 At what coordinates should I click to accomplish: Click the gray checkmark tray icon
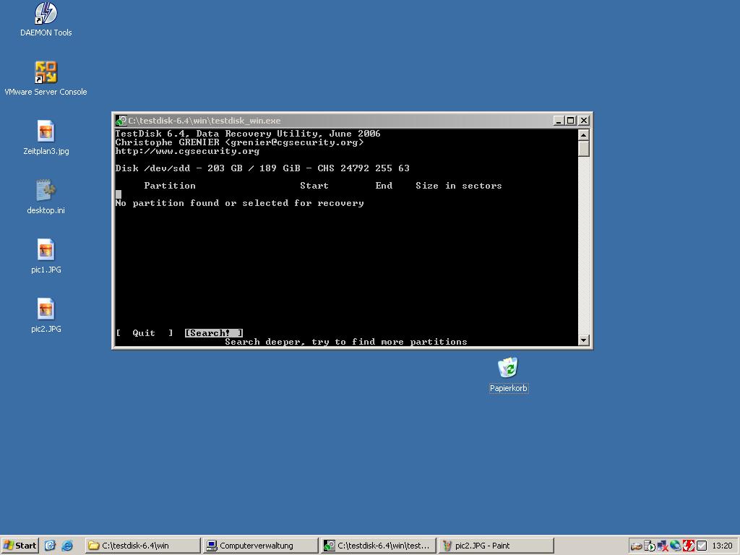(701, 546)
